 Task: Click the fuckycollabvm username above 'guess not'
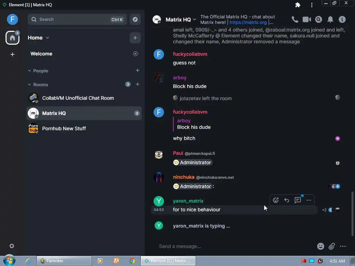pyautogui.click(x=190, y=54)
